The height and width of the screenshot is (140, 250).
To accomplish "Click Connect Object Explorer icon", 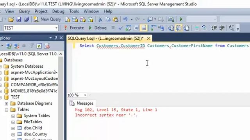I will pyautogui.click(x=9, y=46).
